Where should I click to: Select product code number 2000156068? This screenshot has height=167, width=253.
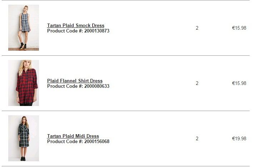(x=97, y=142)
